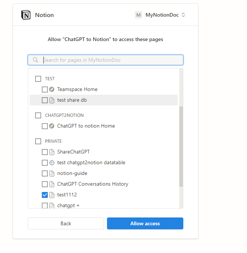
Task: Click the test1112 page icon
Action: [52, 195]
